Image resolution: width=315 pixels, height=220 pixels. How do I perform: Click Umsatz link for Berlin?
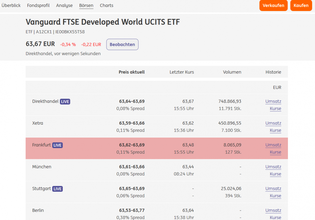273,210
